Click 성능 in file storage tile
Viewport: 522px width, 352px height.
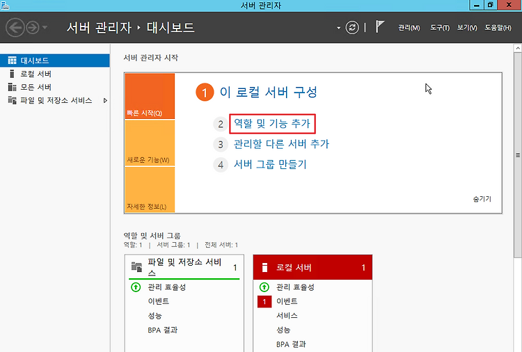(x=155, y=316)
